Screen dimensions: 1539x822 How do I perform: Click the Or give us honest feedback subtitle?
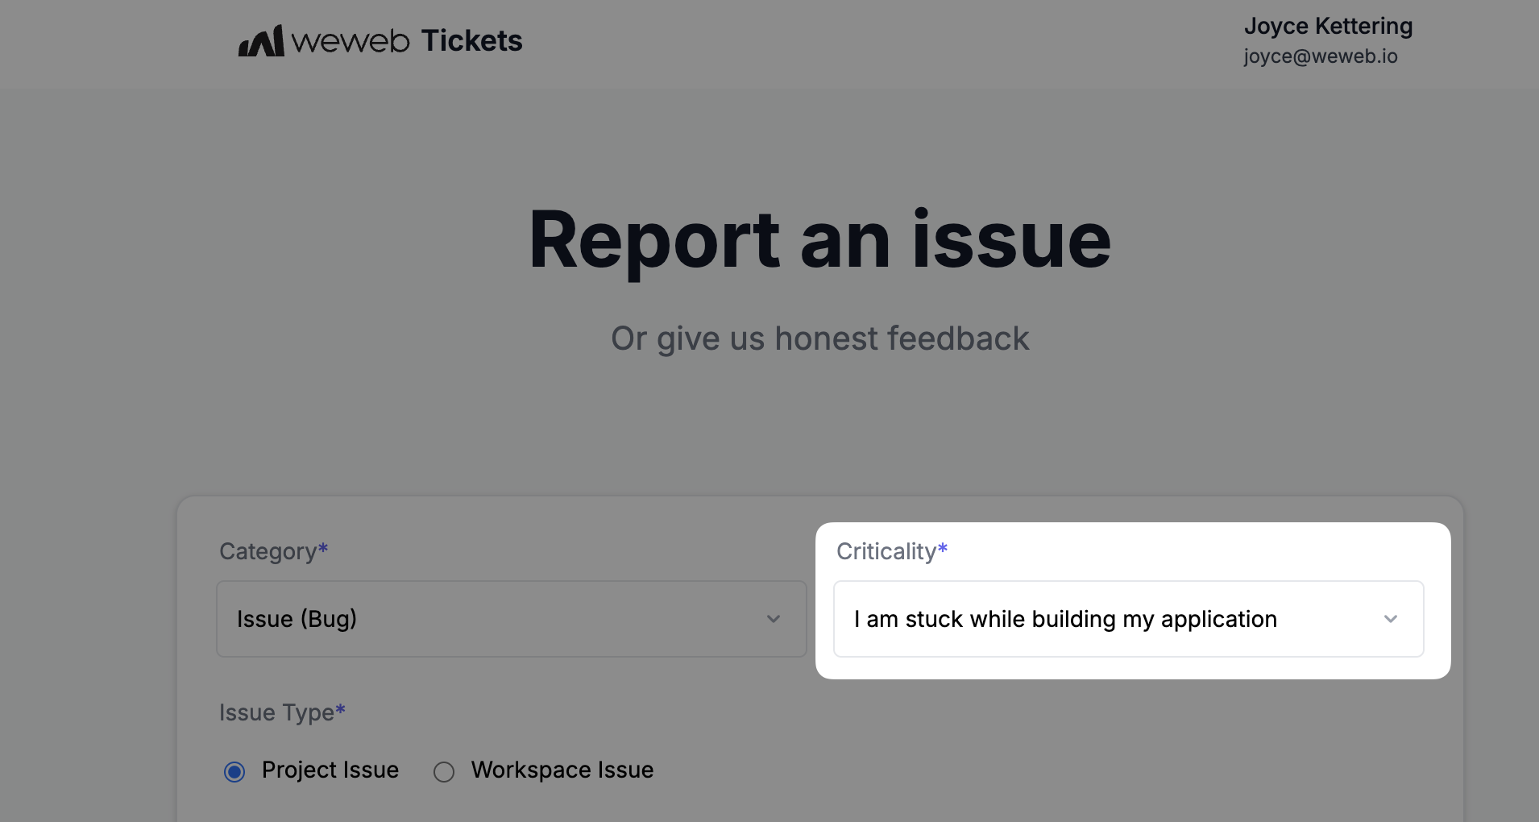click(x=820, y=338)
